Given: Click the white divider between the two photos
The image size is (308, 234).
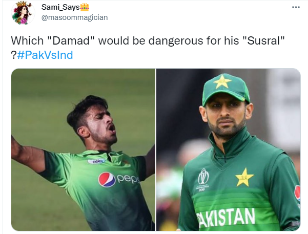Looking at the screenshot, I should (x=156, y=150).
